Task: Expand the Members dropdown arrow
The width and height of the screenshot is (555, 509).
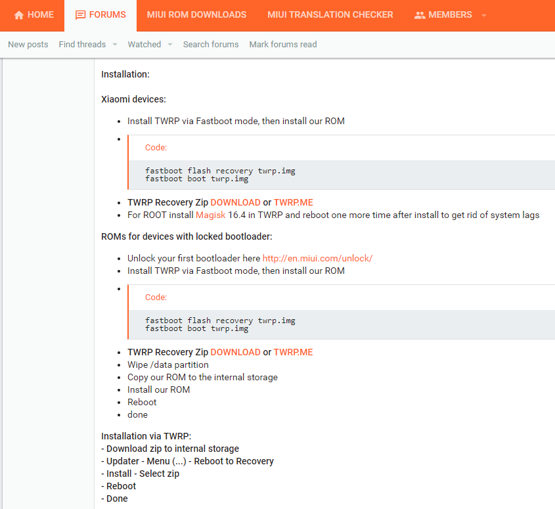Action: (x=484, y=15)
